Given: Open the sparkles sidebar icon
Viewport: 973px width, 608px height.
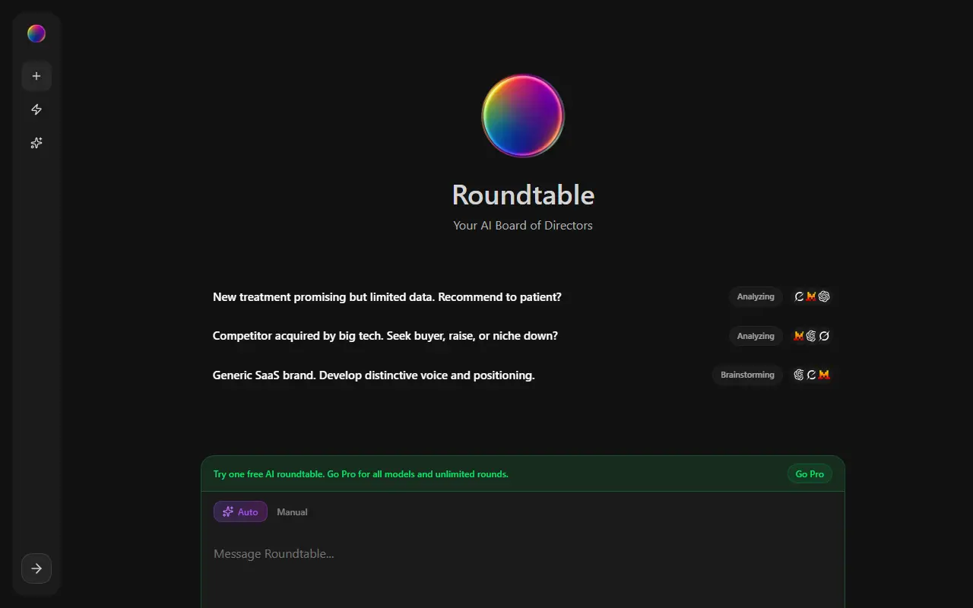Looking at the screenshot, I should (x=36, y=143).
